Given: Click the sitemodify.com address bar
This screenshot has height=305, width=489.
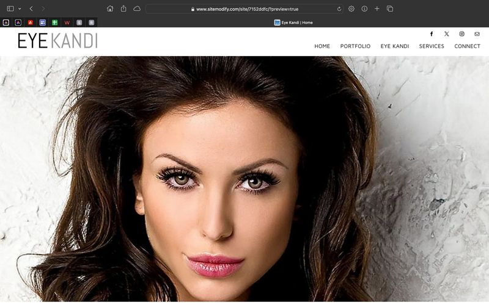Looking at the screenshot, I should pyautogui.click(x=244, y=9).
